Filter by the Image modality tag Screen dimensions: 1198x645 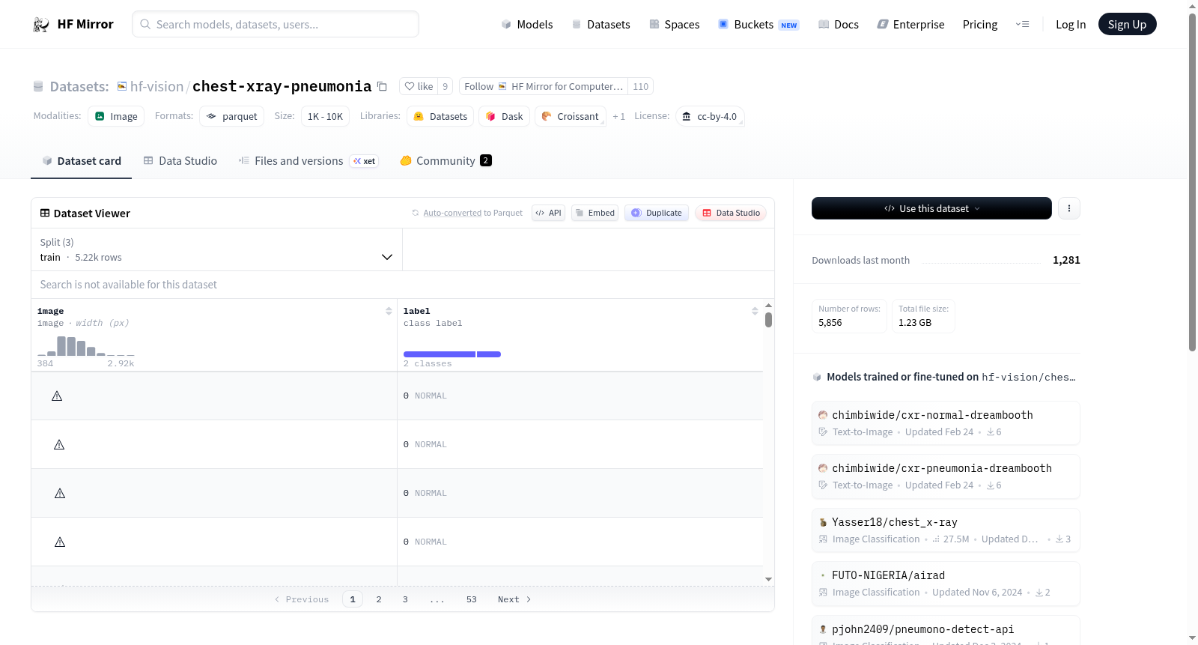click(116, 116)
